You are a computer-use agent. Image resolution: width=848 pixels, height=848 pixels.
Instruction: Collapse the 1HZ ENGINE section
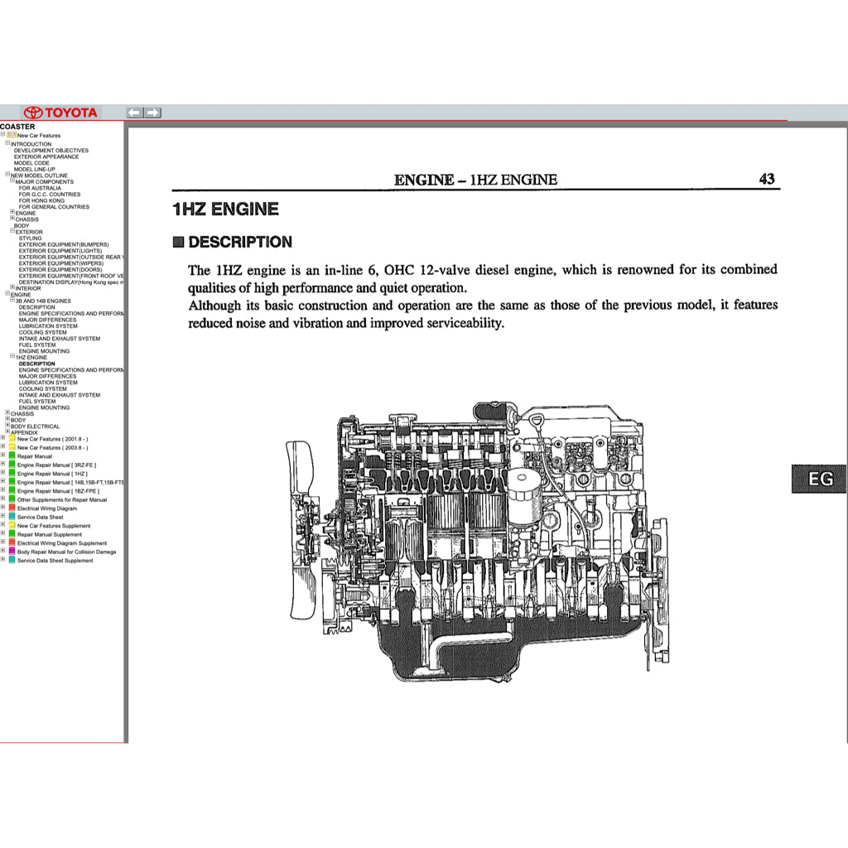pos(11,357)
